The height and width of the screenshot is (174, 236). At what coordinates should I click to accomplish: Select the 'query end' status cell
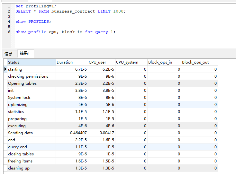(x=32, y=147)
